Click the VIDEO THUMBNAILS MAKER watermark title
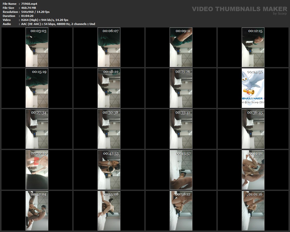The height and width of the screenshot is (232, 290). pyautogui.click(x=239, y=9)
